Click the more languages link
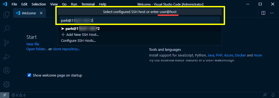 coord(258,55)
